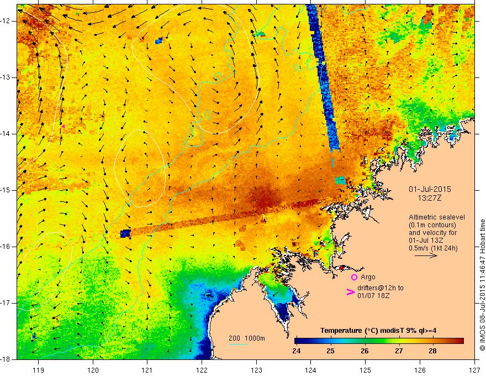Click the '01-Jul 13Z' legend line
This screenshot has height=376, width=486.
(426, 241)
